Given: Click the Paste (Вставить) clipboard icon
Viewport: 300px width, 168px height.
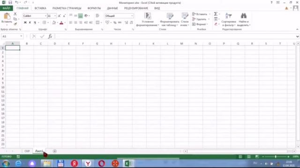Looking at the screenshot, I should coord(7,16).
